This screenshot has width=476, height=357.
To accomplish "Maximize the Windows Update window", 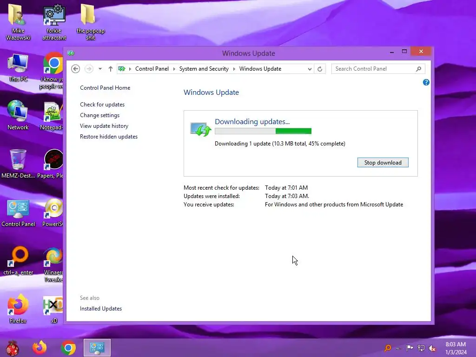I will point(404,51).
